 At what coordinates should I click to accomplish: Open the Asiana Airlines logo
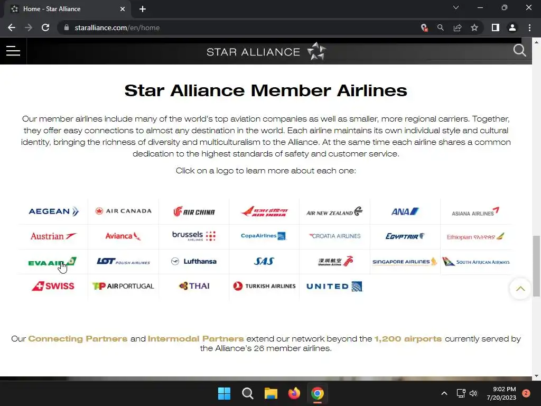[x=475, y=211]
